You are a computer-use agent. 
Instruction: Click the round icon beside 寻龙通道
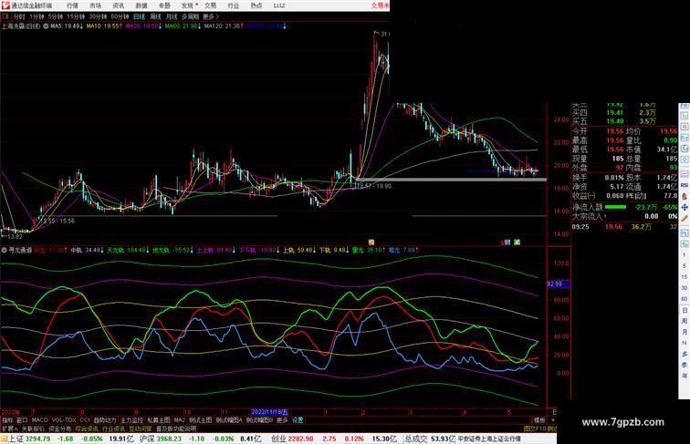tap(5, 250)
